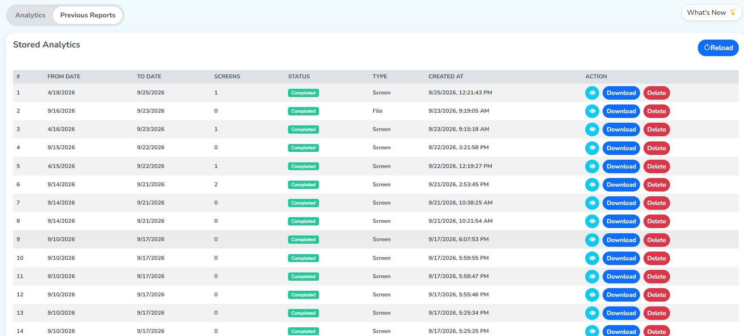Viewport: 744px width, 336px height.
Task: Click the eye icon in row 4
Action: [592, 148]
